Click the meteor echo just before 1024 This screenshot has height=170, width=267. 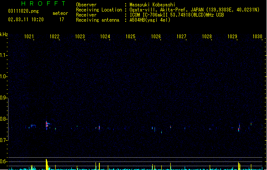coord(99,128)
